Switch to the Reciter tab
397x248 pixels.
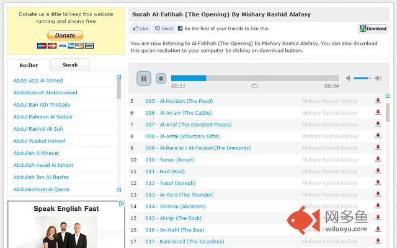tap(29, 65)
